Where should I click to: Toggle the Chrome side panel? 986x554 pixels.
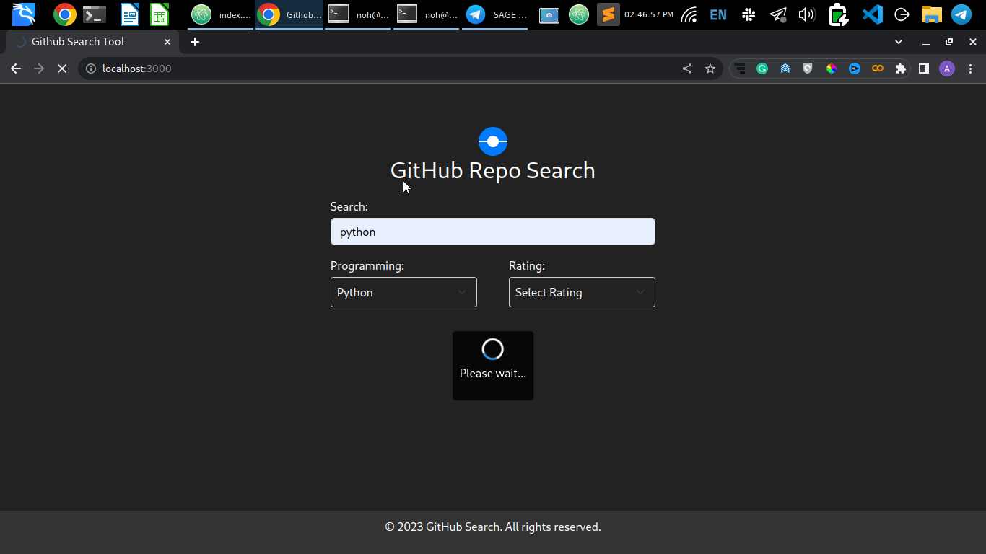click(923, 69)
